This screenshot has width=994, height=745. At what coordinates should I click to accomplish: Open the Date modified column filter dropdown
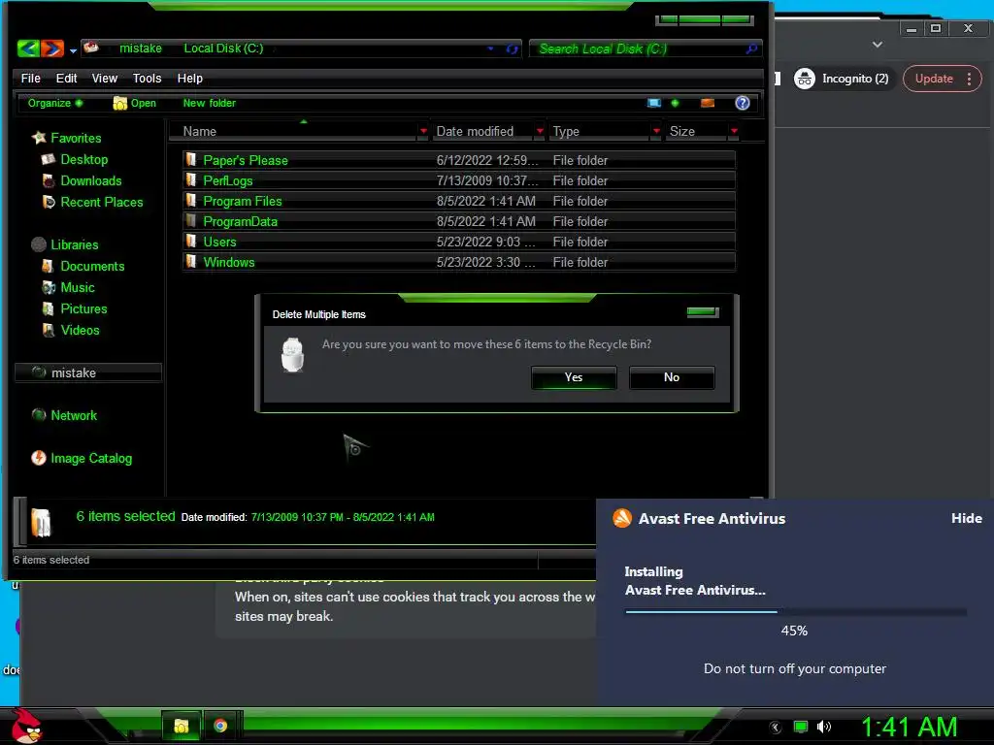coord(540,131)
